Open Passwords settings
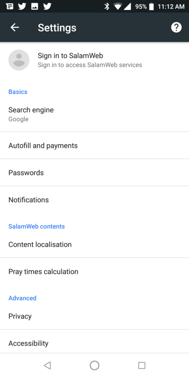 click(x=94, y=172)
